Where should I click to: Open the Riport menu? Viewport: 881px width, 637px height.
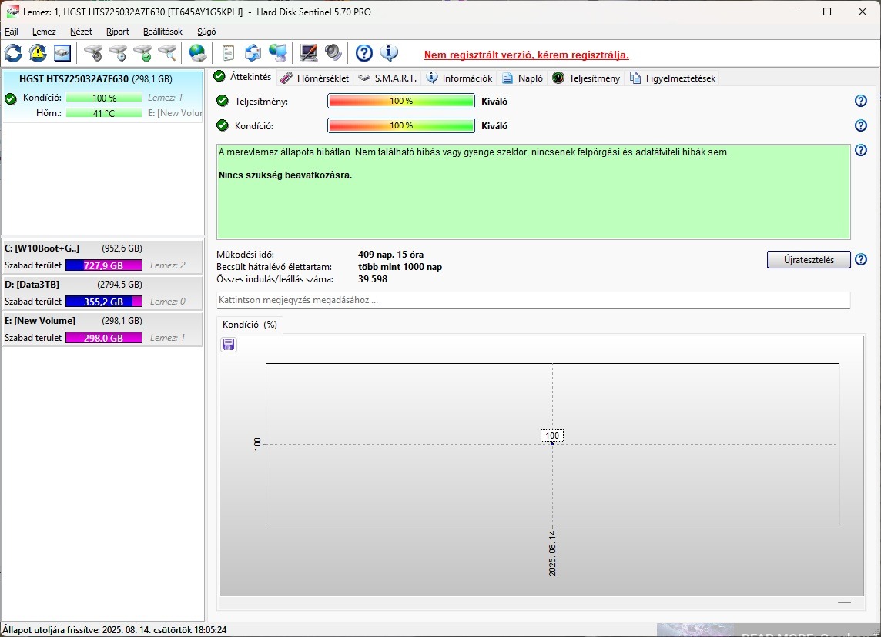coord(117,32)
